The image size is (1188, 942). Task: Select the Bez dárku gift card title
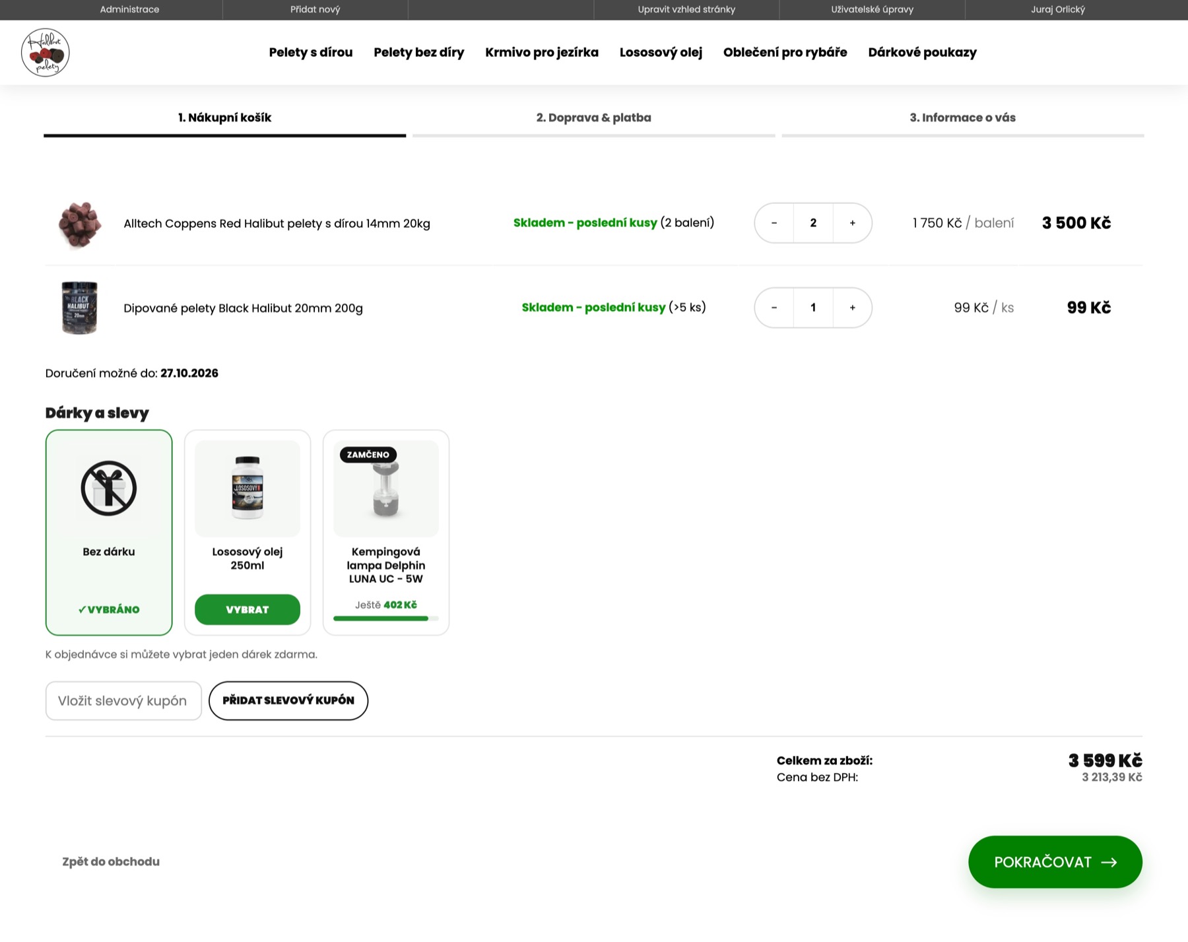click(x=109, y=552)
